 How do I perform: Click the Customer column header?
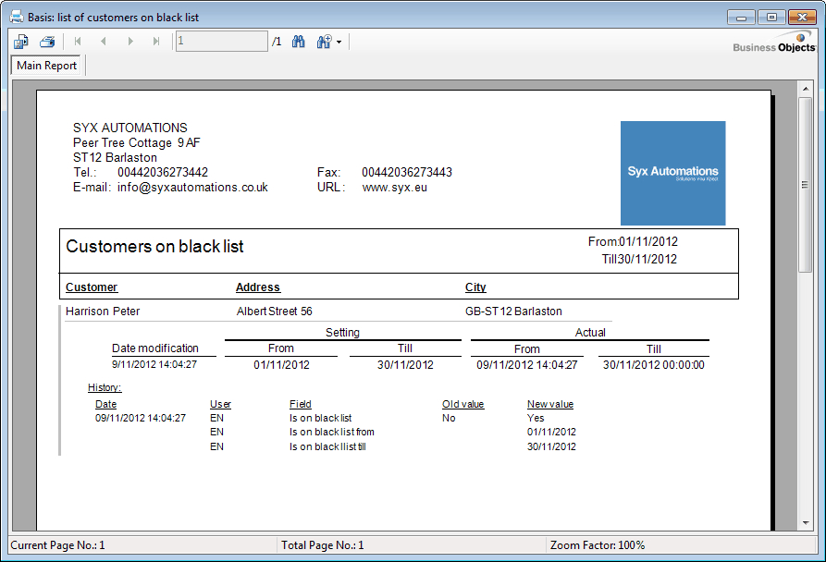pyautogui.click(x=92, y=287)
